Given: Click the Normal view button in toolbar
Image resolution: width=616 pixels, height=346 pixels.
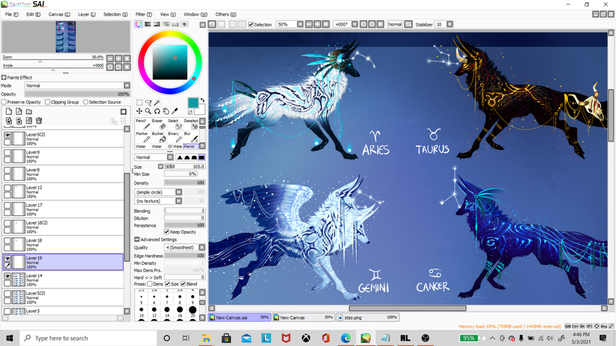Looking at the screenshot, I should pos(395,24).
